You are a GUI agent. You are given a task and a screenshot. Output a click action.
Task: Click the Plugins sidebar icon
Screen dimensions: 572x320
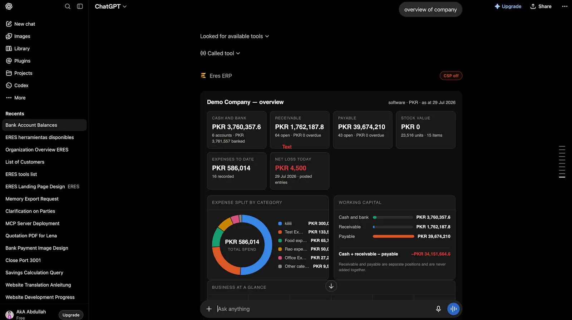click(9, 61)
